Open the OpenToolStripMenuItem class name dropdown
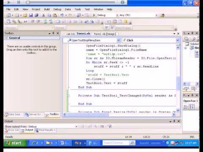Image resolution: width=203 pixels, height=152 pixels. tap(118, 41)
